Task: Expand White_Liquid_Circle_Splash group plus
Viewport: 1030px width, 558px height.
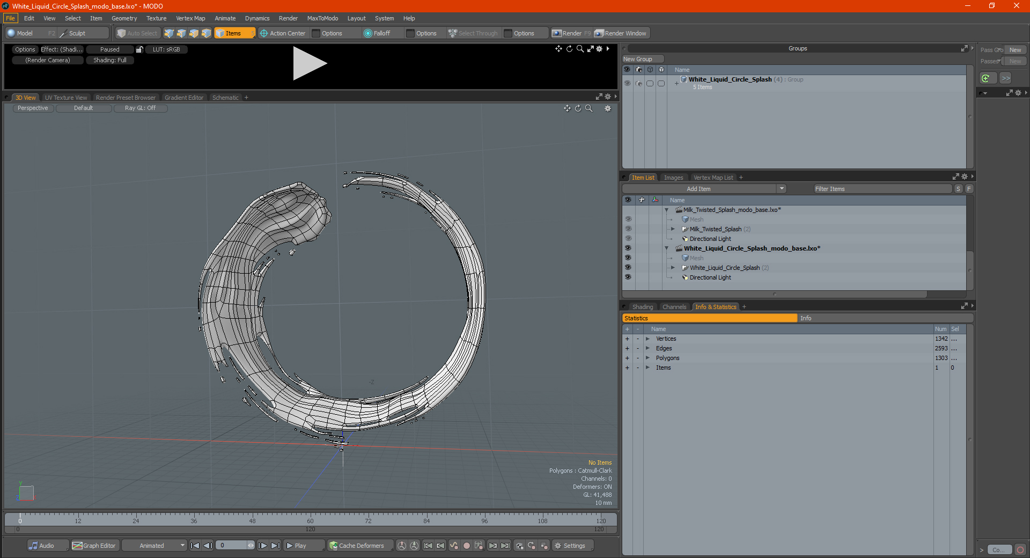Action: click(676, 83)
